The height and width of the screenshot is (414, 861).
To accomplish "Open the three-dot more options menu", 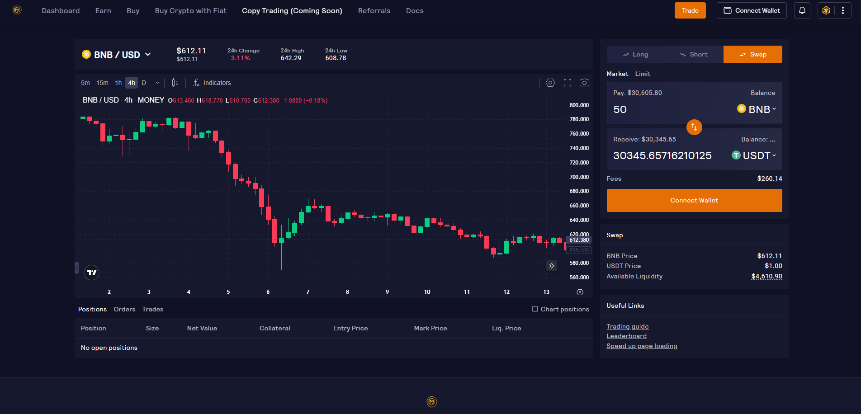I will (x=842, y=10).
